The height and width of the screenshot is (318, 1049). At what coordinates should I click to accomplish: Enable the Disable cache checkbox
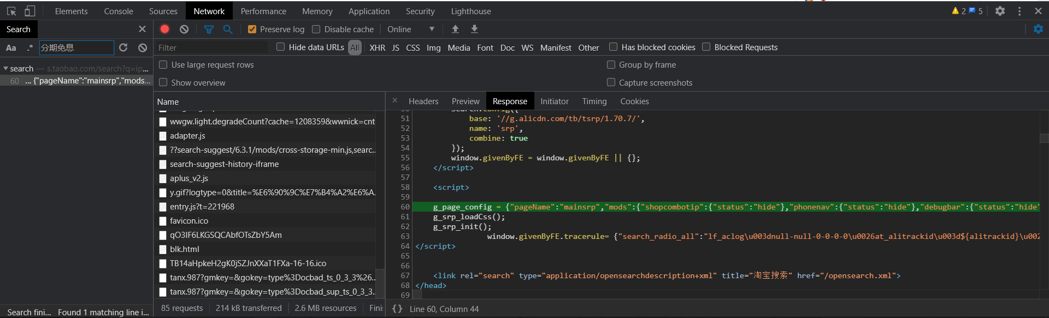316,29
